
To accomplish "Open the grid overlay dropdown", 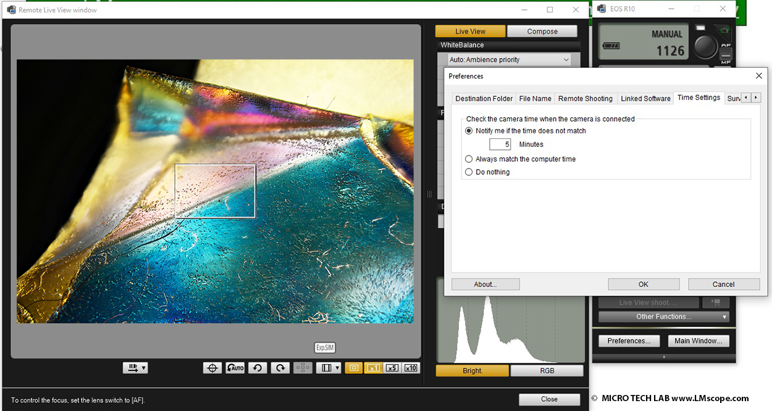I will pyautogui.click(x=329, y=368).
